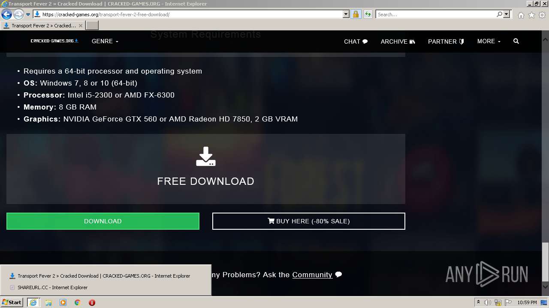The image size is (549, 308).
Task: Open the Favorites star icon
Action: [531, 15]
